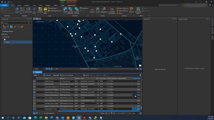The width and height of the screenshot is (214, 120).
Task: Click the Add Data button
Action: (45, 11)
